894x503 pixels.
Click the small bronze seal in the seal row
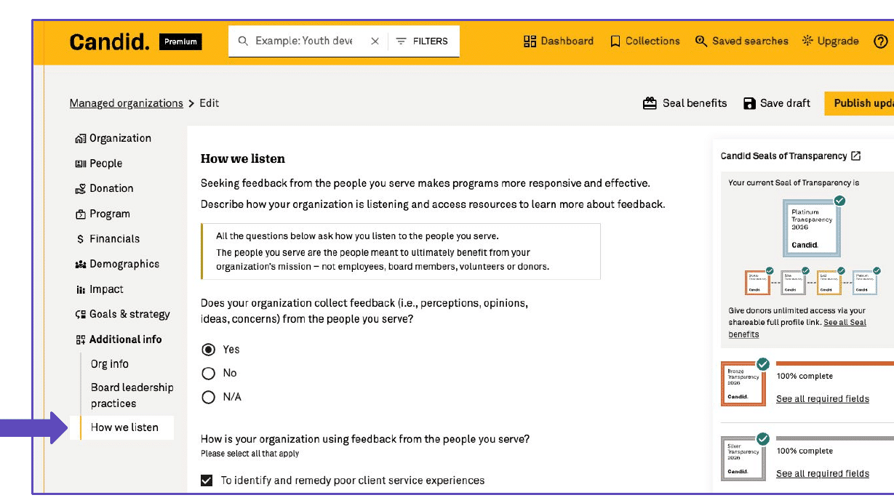click(757, 283)
